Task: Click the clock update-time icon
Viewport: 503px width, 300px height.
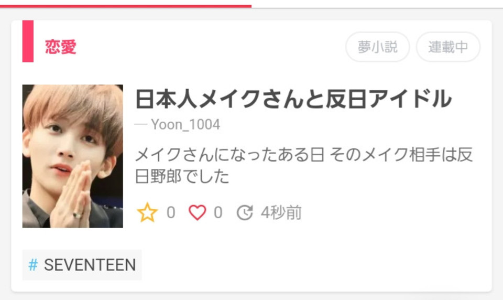Action: pos(245,212)
